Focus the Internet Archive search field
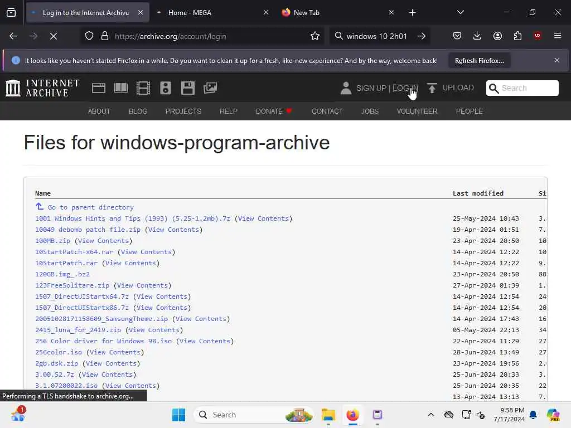571x428 pixels. click(522, 88)
